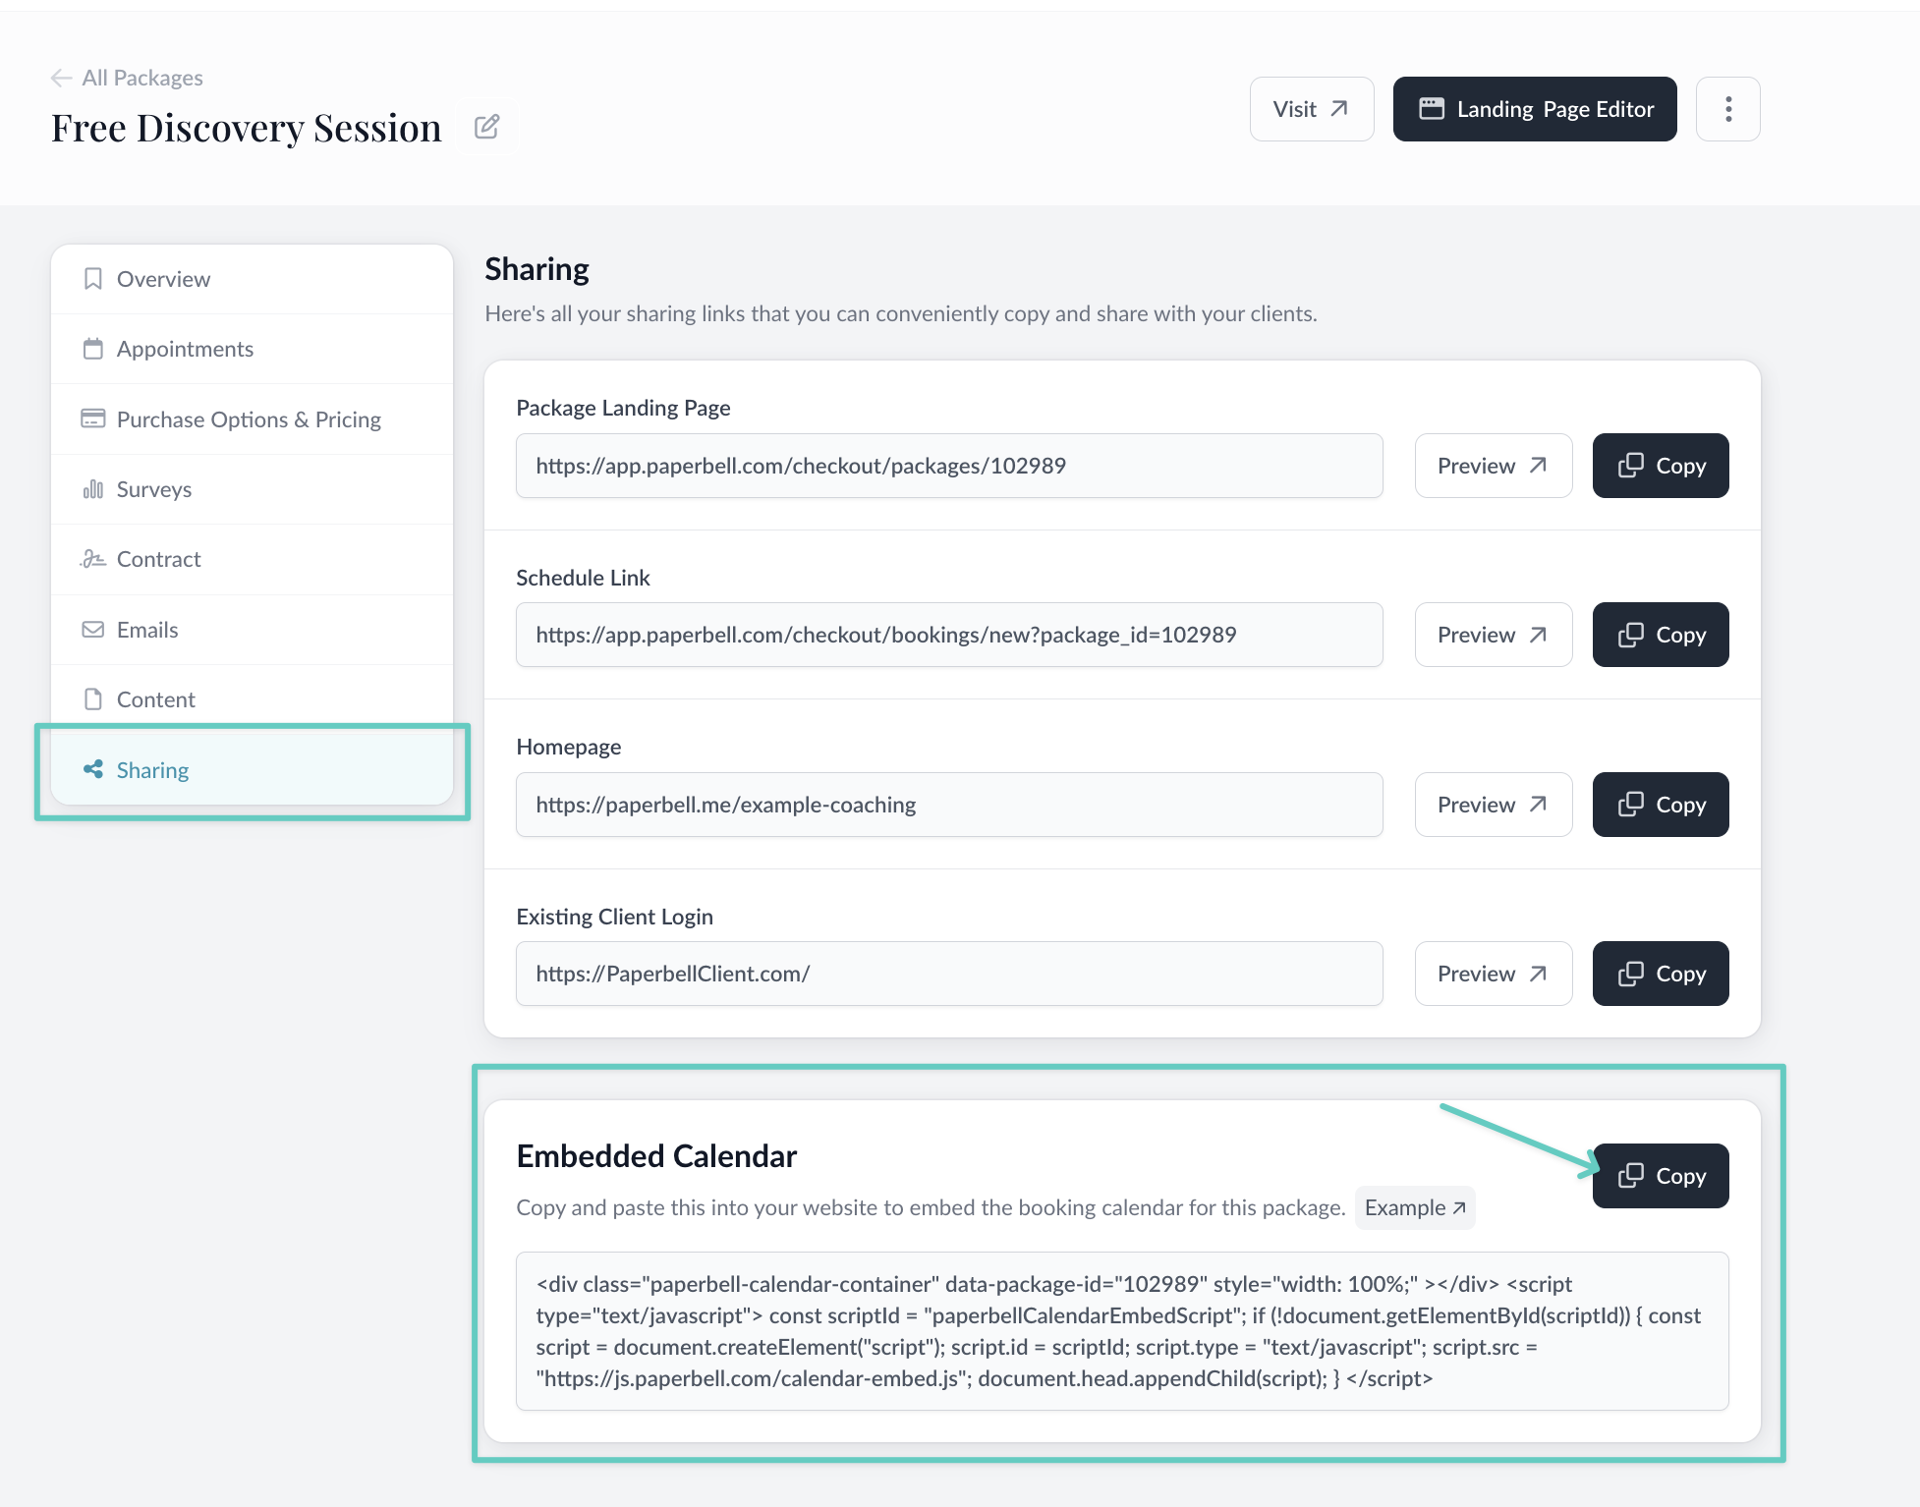Go to the Surveys section
The image size is (1920, 1507).
(154, 489)
